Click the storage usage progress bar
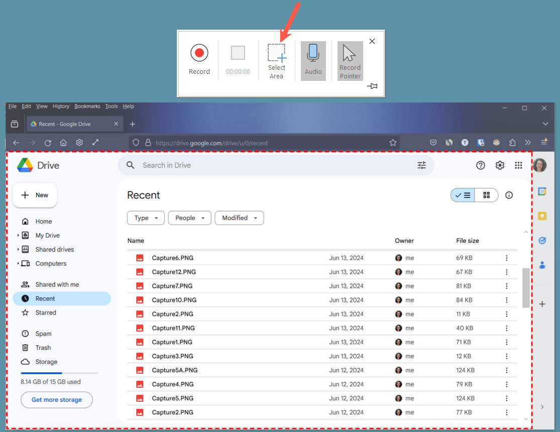Image resolution: width=560 pixels, height=432 pixels. [59, 373]
